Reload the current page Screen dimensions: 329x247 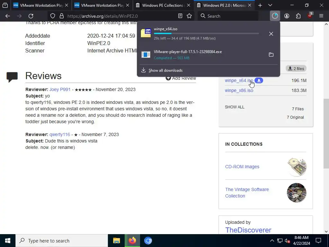pos(31,16)
